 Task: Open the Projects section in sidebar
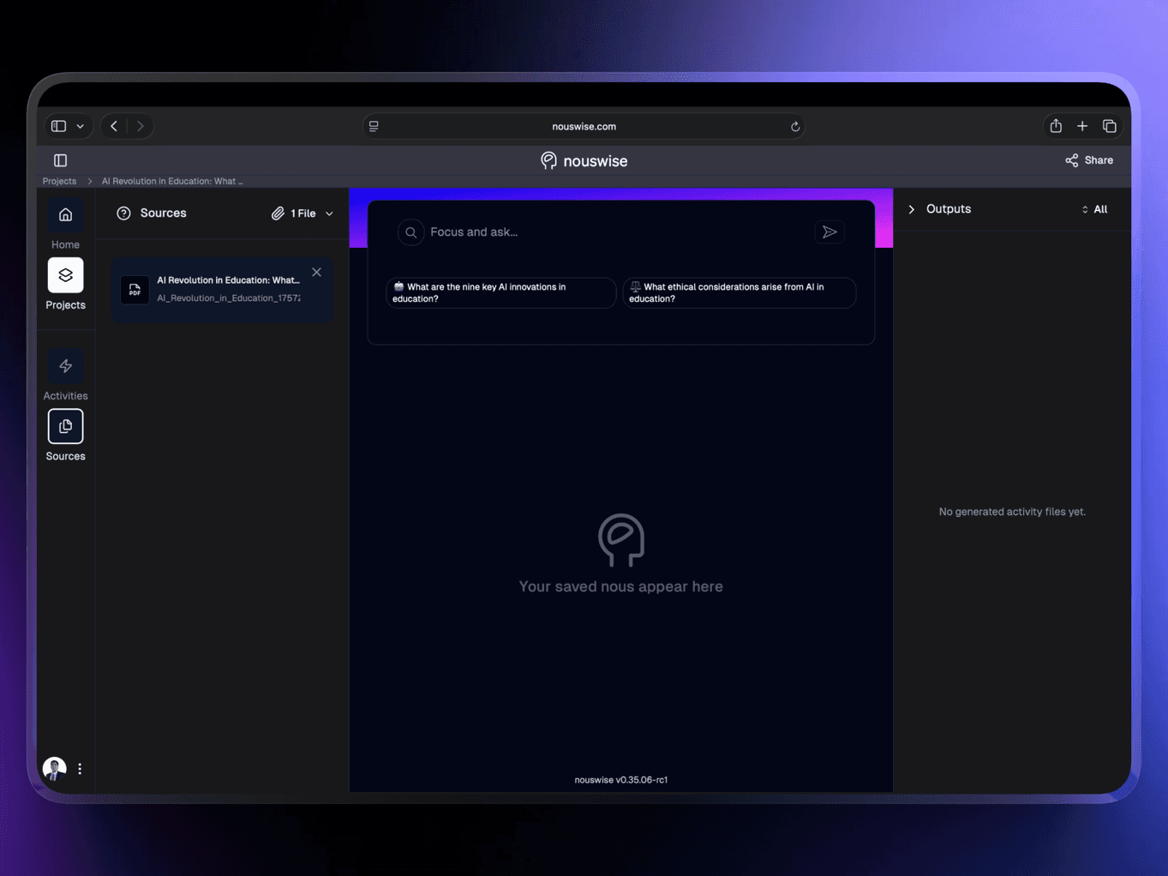click(65, 285)
